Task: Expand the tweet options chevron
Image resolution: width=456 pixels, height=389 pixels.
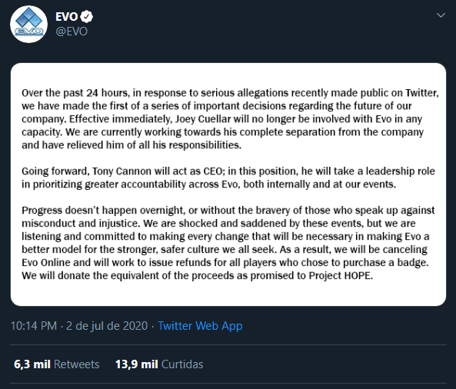Action: click(x=441, y=15)
